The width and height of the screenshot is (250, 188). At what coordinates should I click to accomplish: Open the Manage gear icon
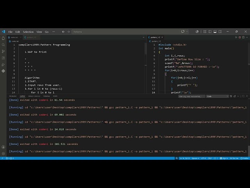3,154
